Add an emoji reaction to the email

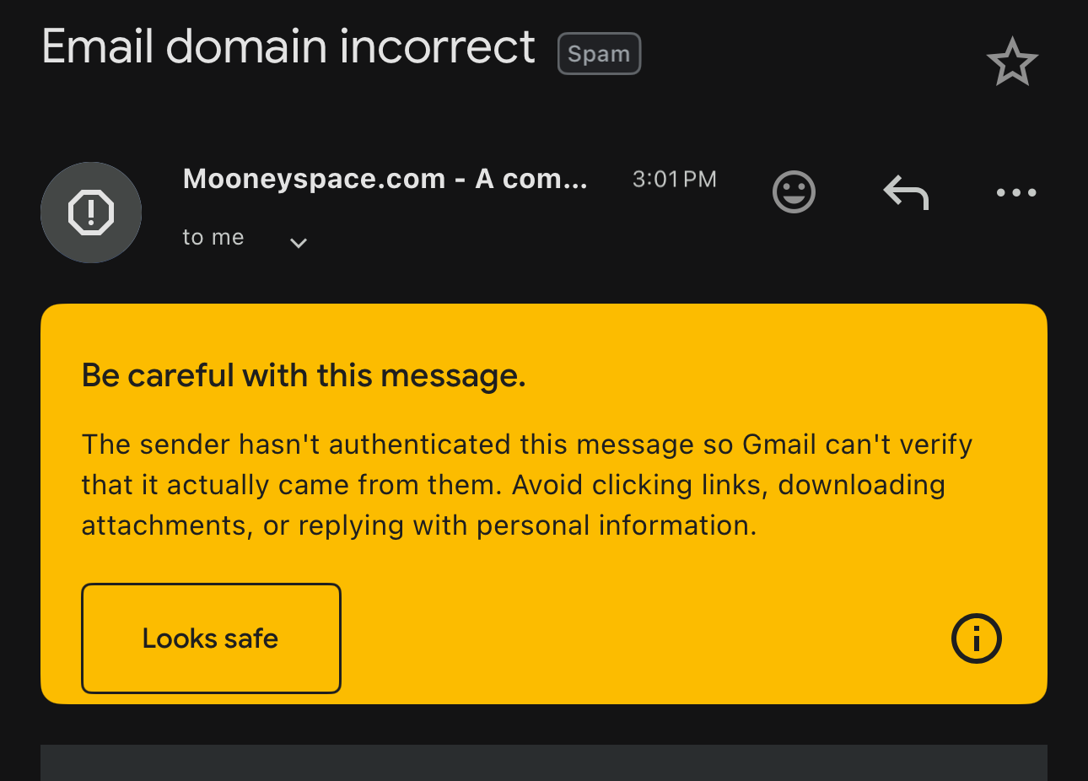pos(794,192)
